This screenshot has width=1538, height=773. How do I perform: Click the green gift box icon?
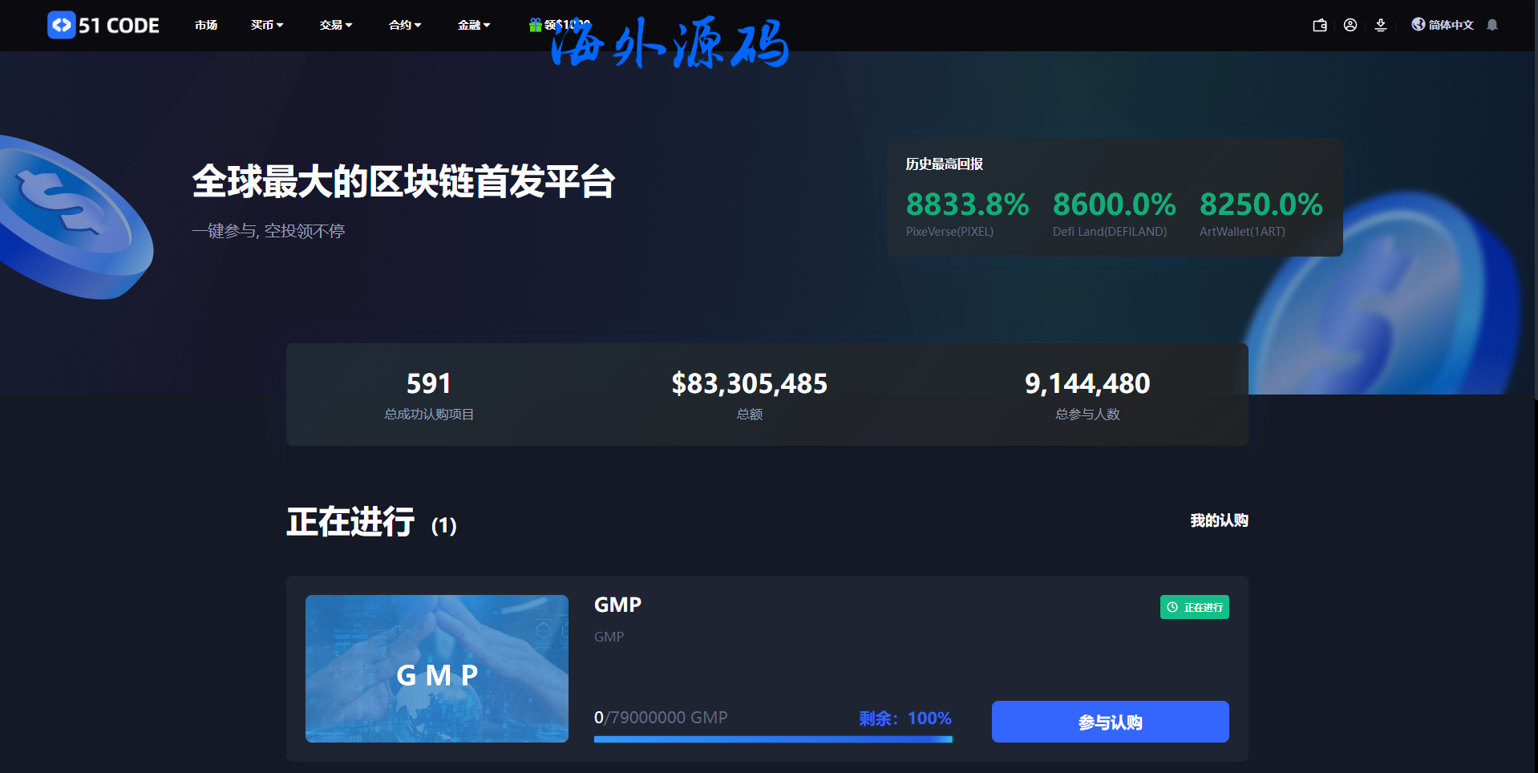pos(535,25)
